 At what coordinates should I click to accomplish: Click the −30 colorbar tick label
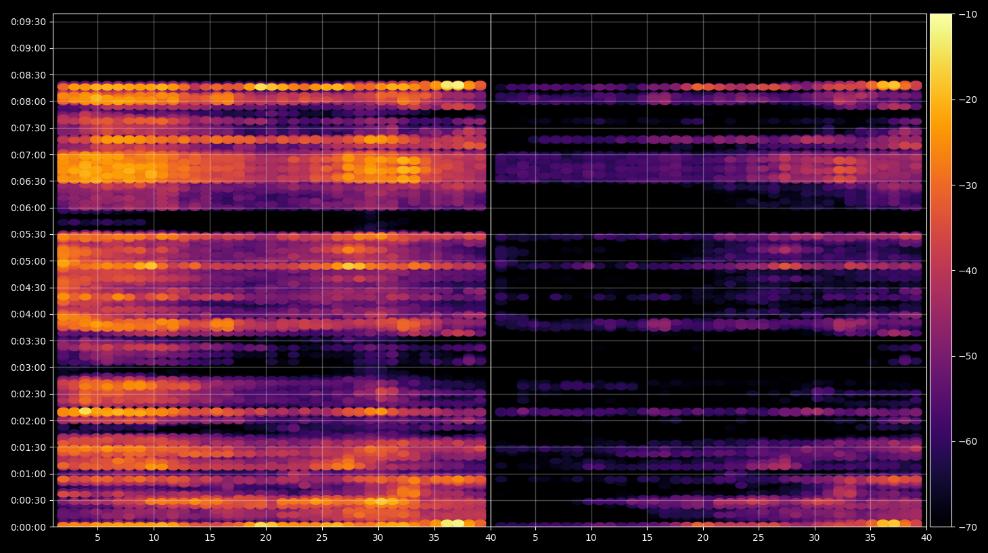(x=968, y=185)
